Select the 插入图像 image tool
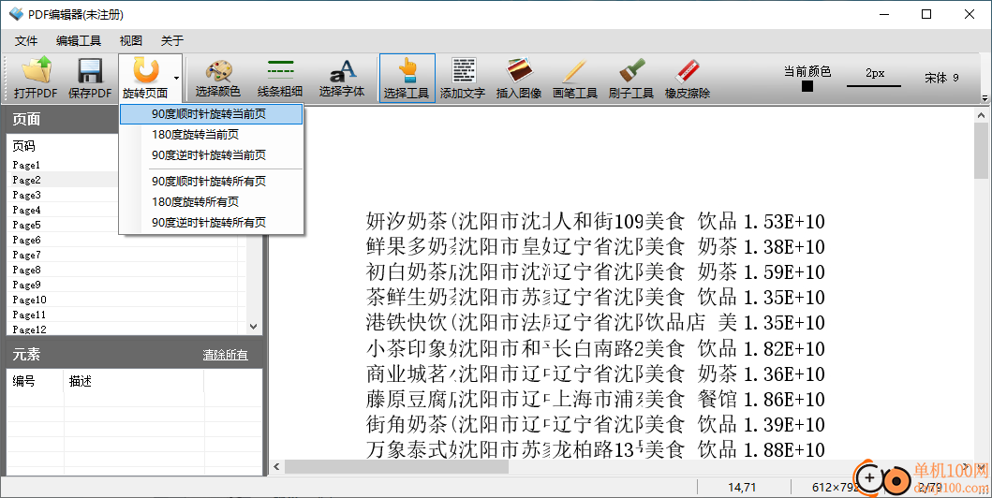992x498 pixels. [x=519, y=78]
